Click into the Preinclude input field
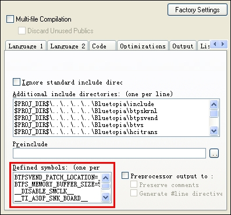Image resolution: width=231 pixels, height=215 pixels. pyautogui.click(x=109, y=153)
